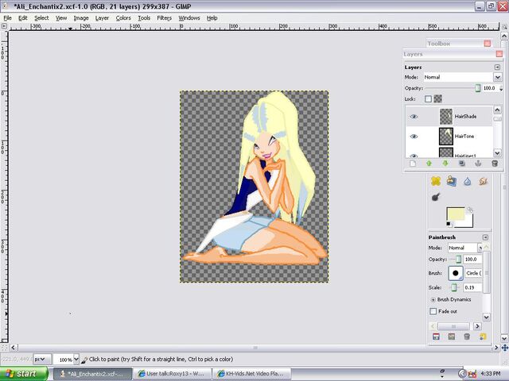509x381 pixels.
Task: Expand the Brush Dynamics section
Action: pyautogui.click(x=433, y=300)
